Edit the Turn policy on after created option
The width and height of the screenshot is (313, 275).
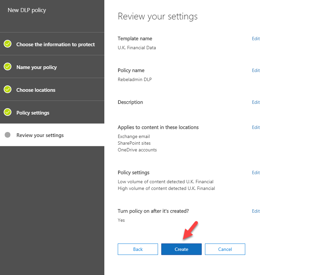[256, 211]
